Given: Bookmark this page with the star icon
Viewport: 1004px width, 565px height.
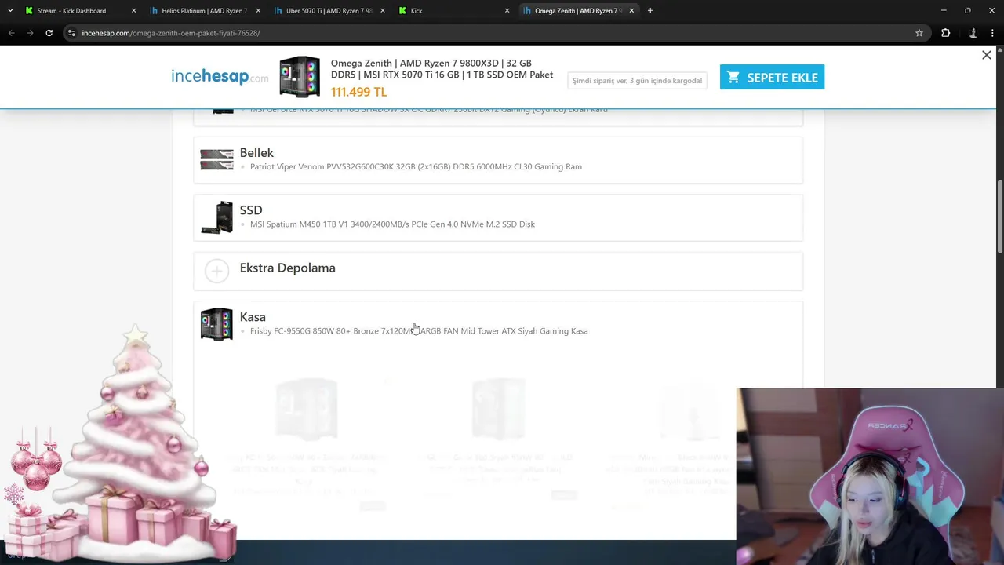Looking at the screenshot, I should [919, 33].
